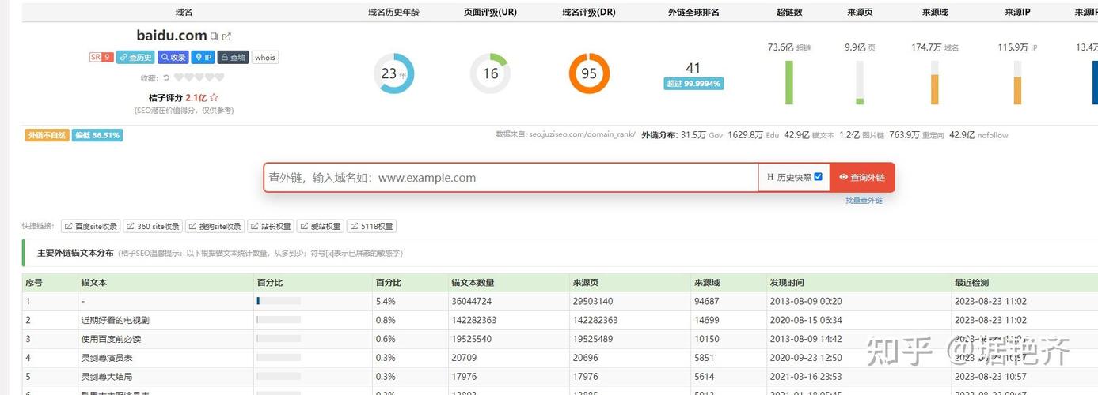This screenshot has height=395, width=1098.
Task: Click the 超过 99.9994% badge
Action: (x=693, y=83)
